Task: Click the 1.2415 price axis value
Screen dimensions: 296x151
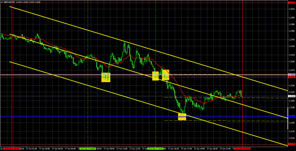Action: pyautogui.click(x=291, y=9)
